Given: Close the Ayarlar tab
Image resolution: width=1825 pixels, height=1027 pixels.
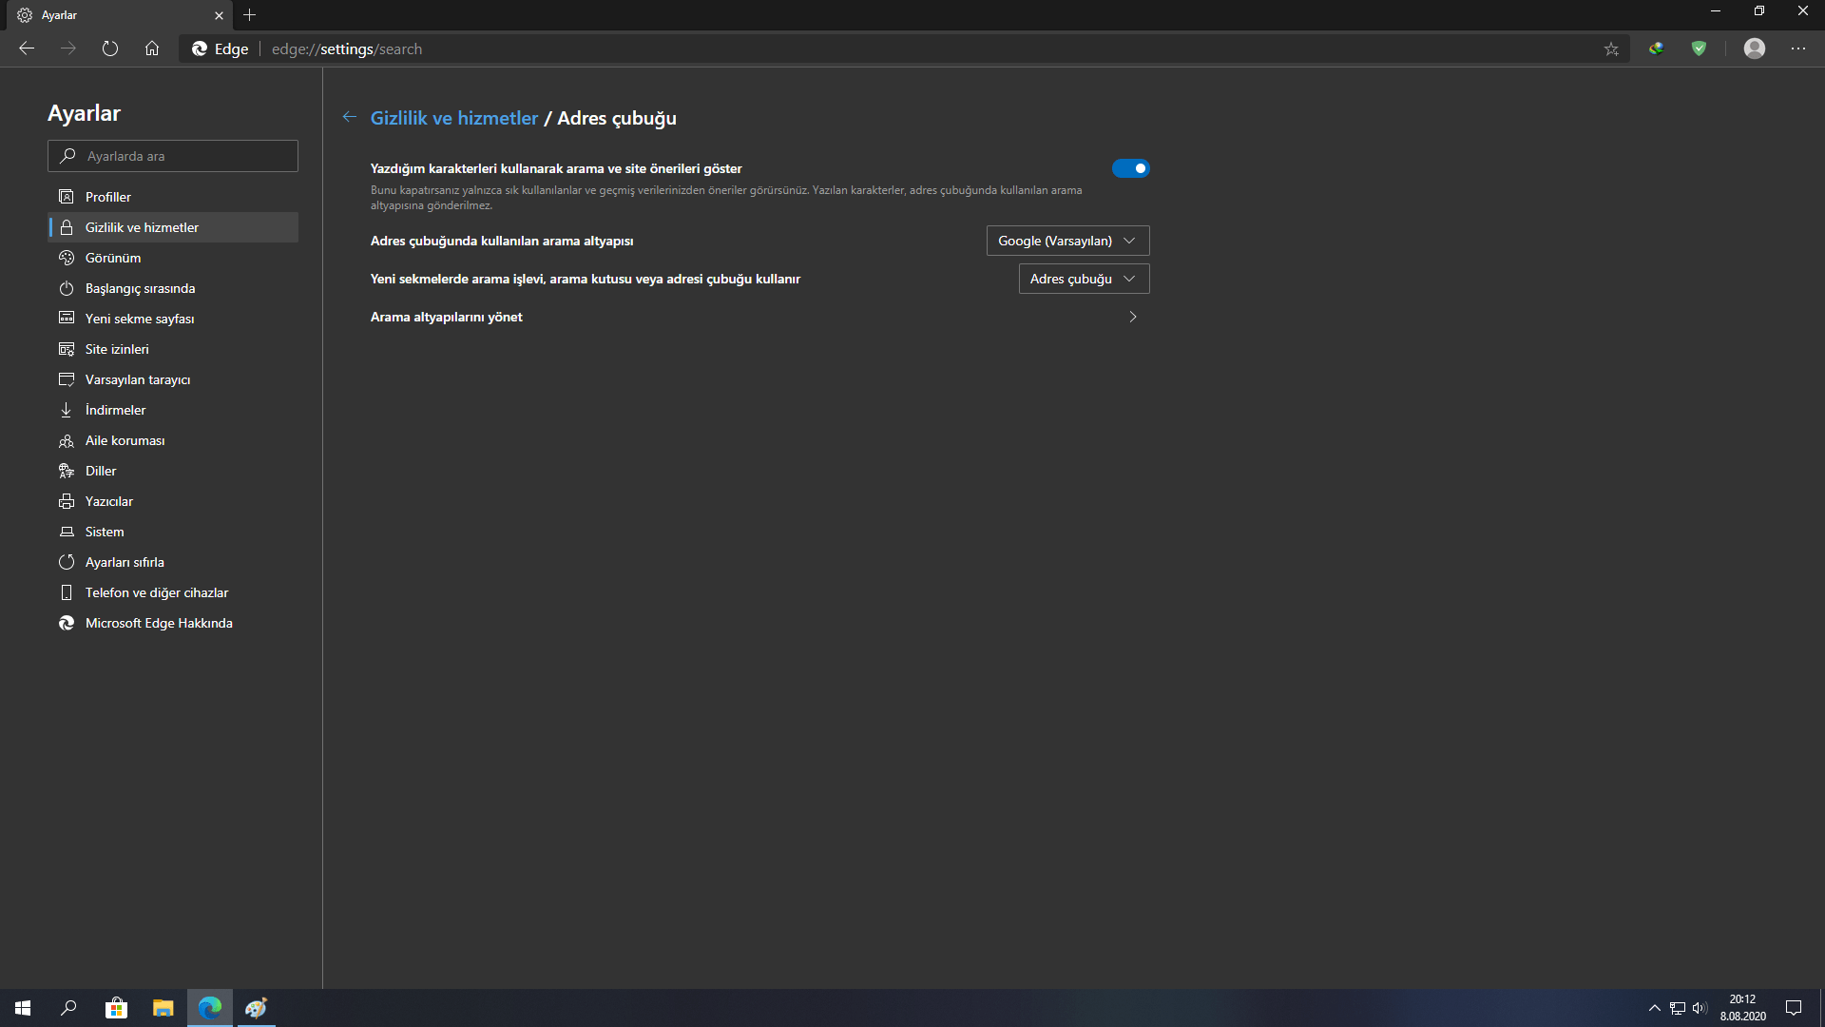Looking at the screenshot, I should 219,15.
